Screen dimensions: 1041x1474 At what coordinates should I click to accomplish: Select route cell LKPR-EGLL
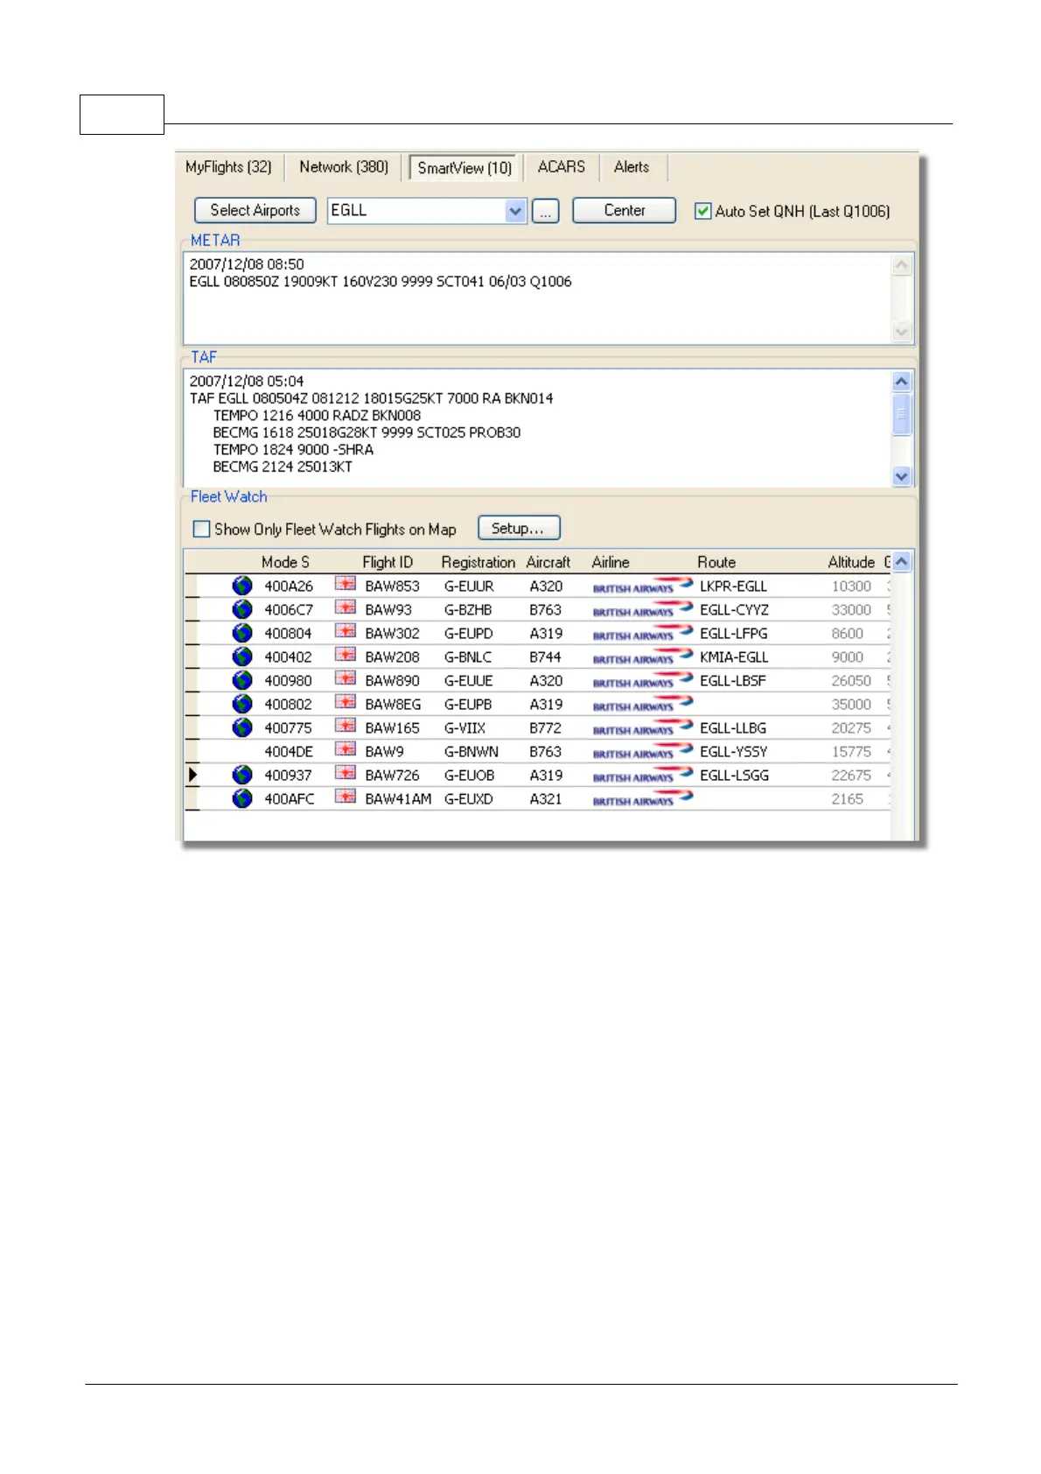pyautogui.click(x=733, y=586)
